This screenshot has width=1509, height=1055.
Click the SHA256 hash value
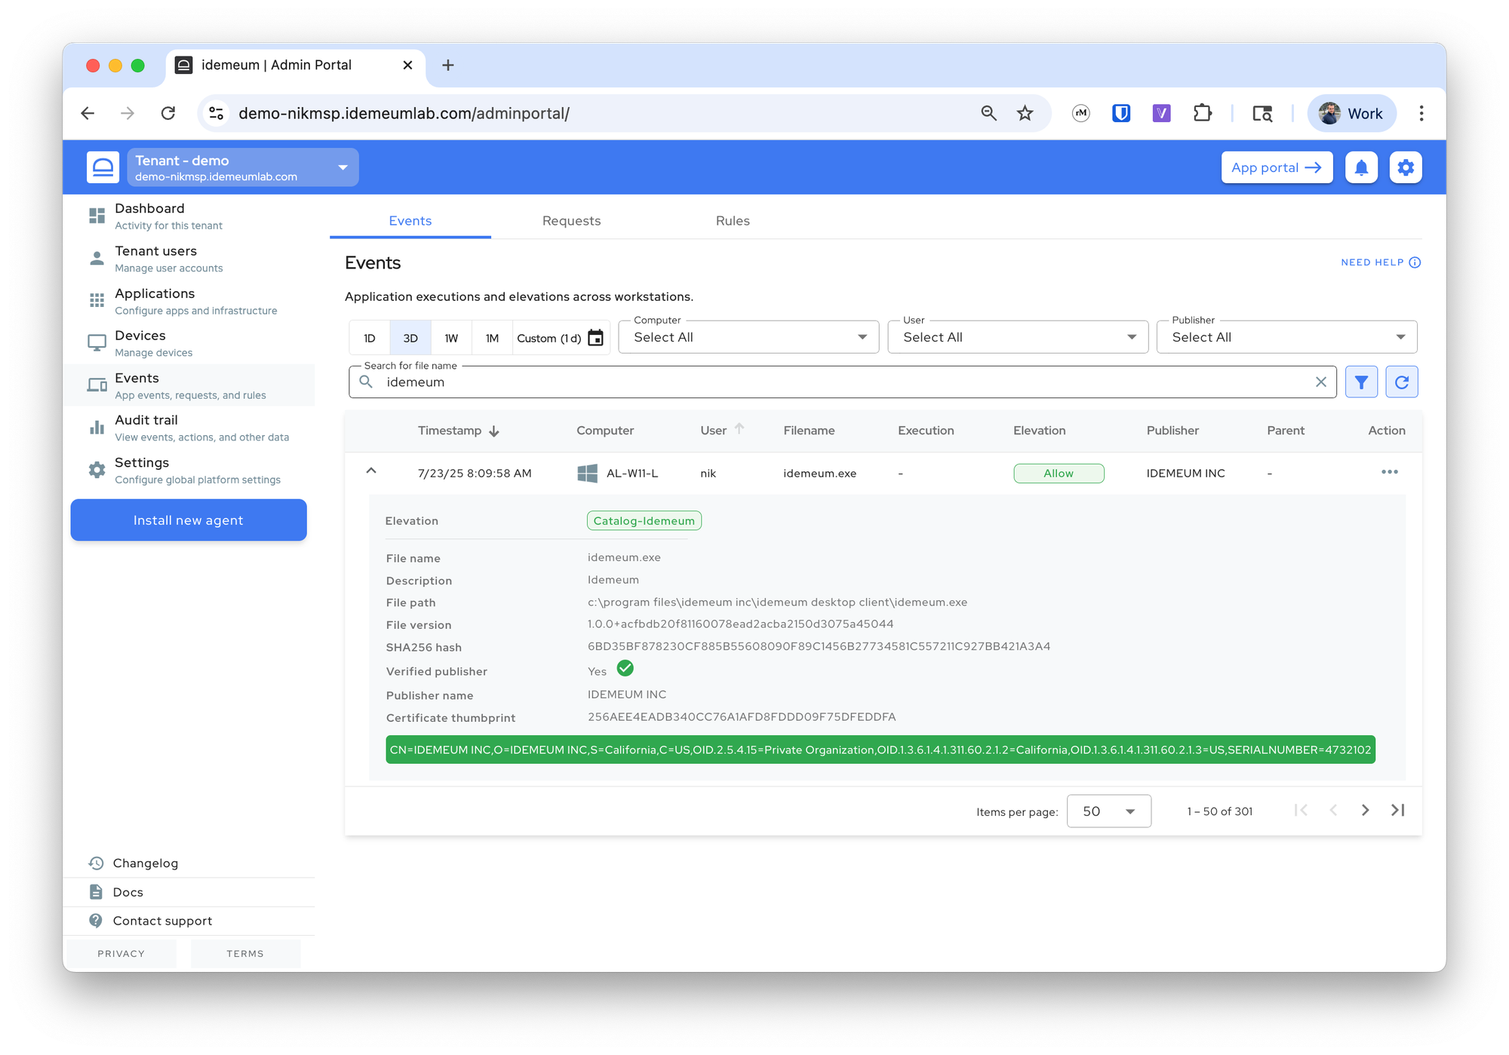point(819,646)
